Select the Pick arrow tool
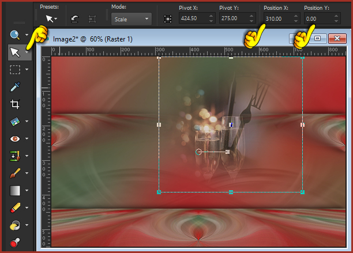 15,52
